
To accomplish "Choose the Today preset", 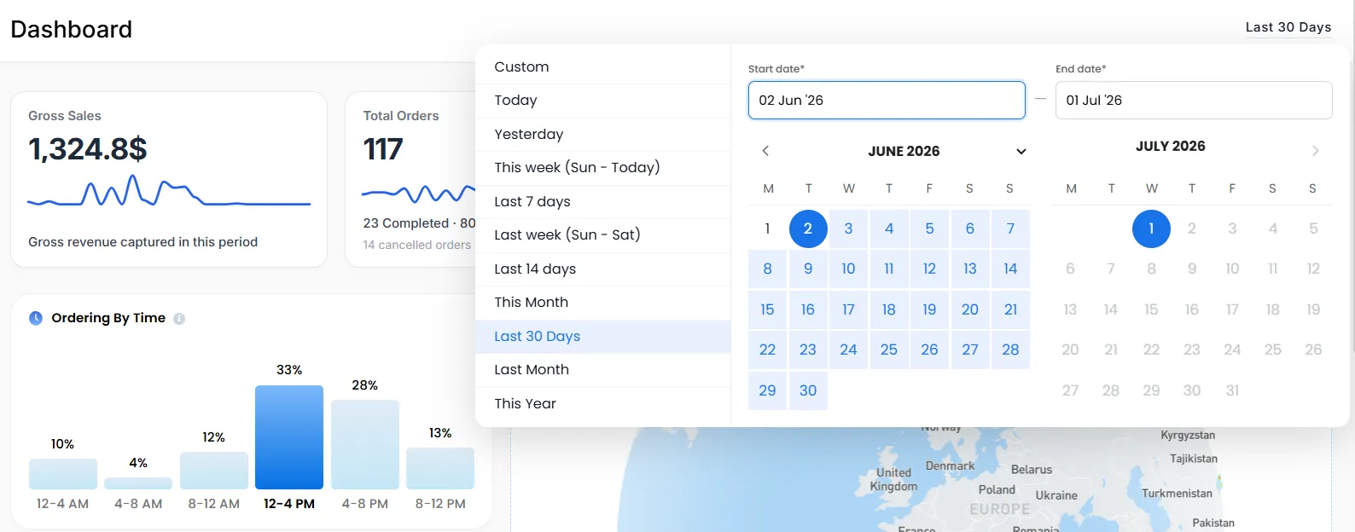I will [x=603, y=101].
